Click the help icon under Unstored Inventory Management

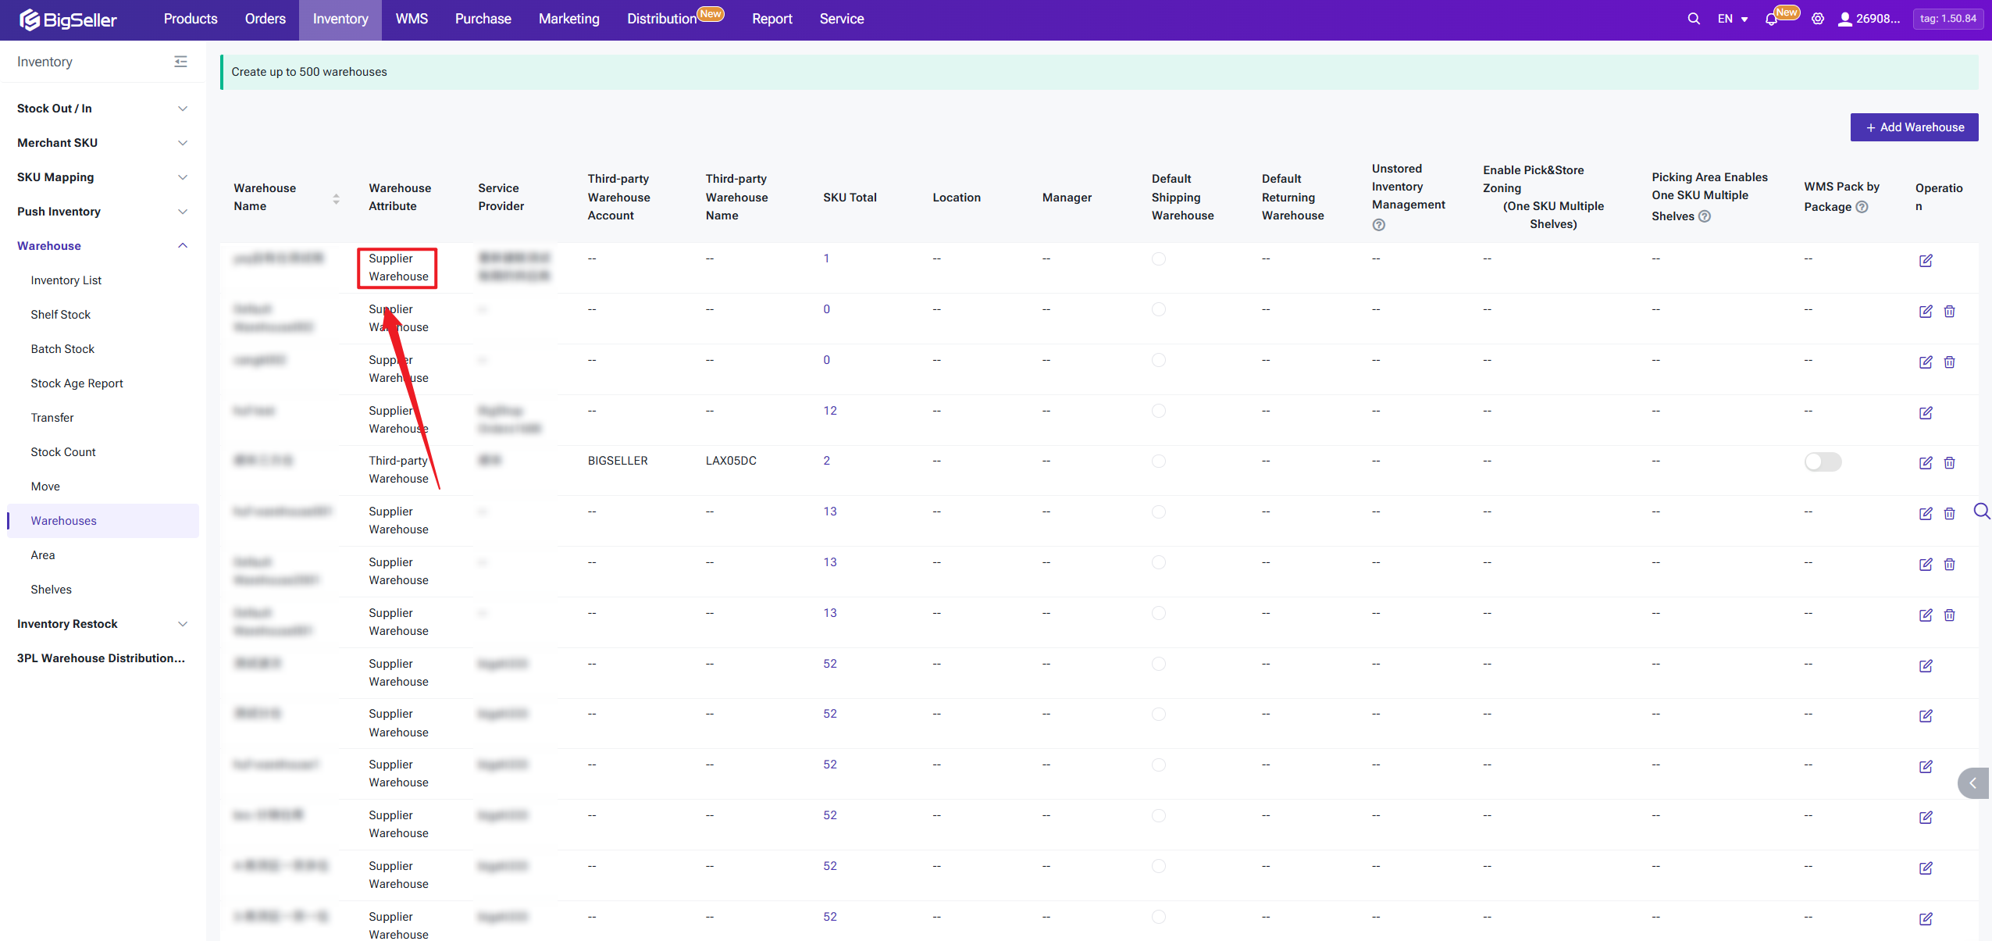click(x=1379, y=225)
